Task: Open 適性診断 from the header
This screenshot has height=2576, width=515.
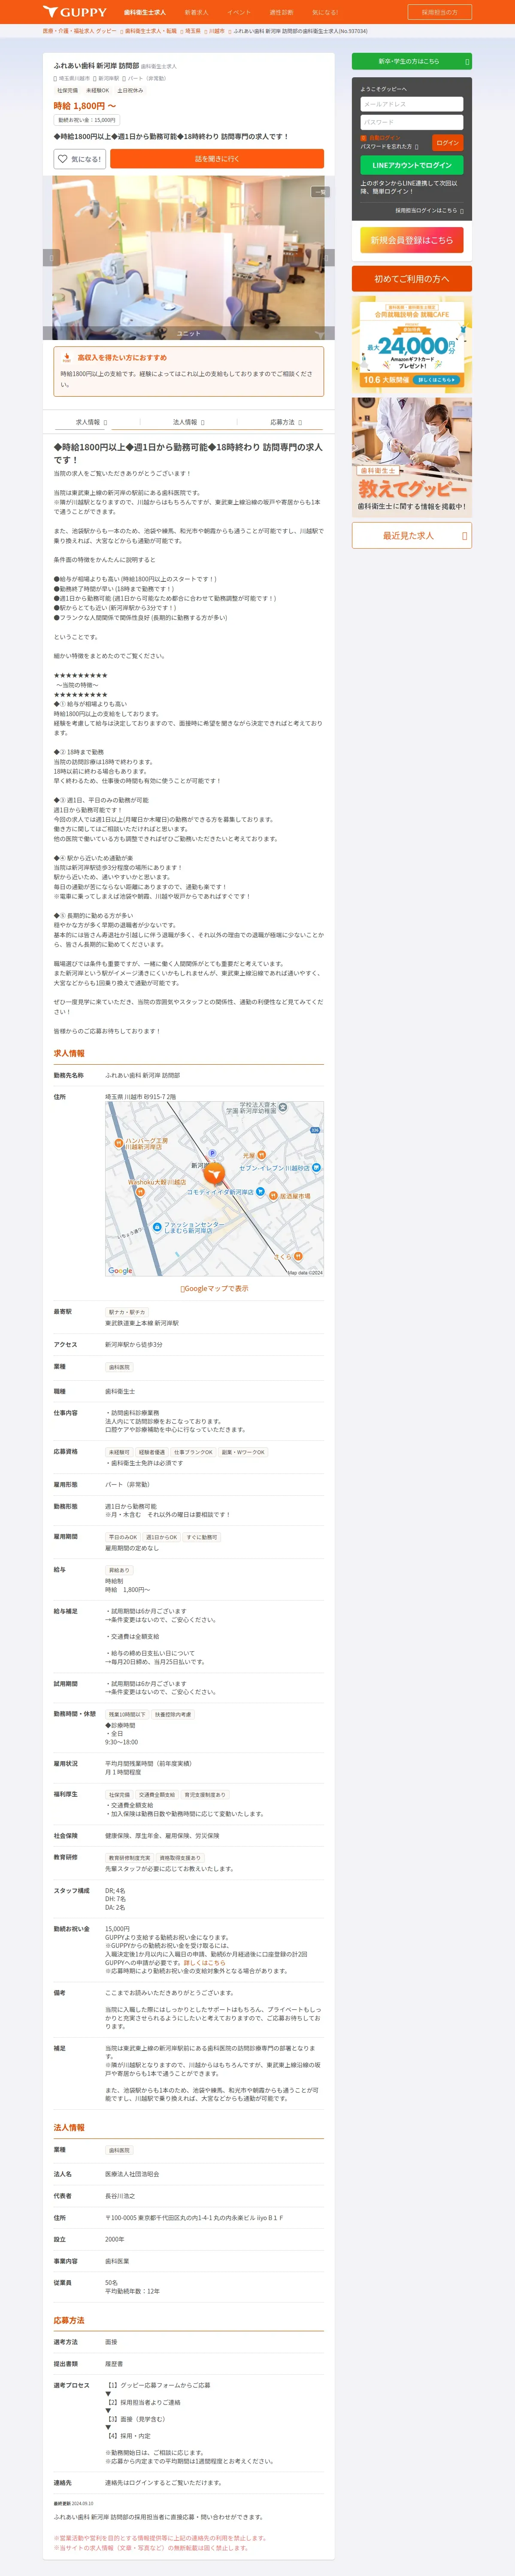Action: click(281, 12)
